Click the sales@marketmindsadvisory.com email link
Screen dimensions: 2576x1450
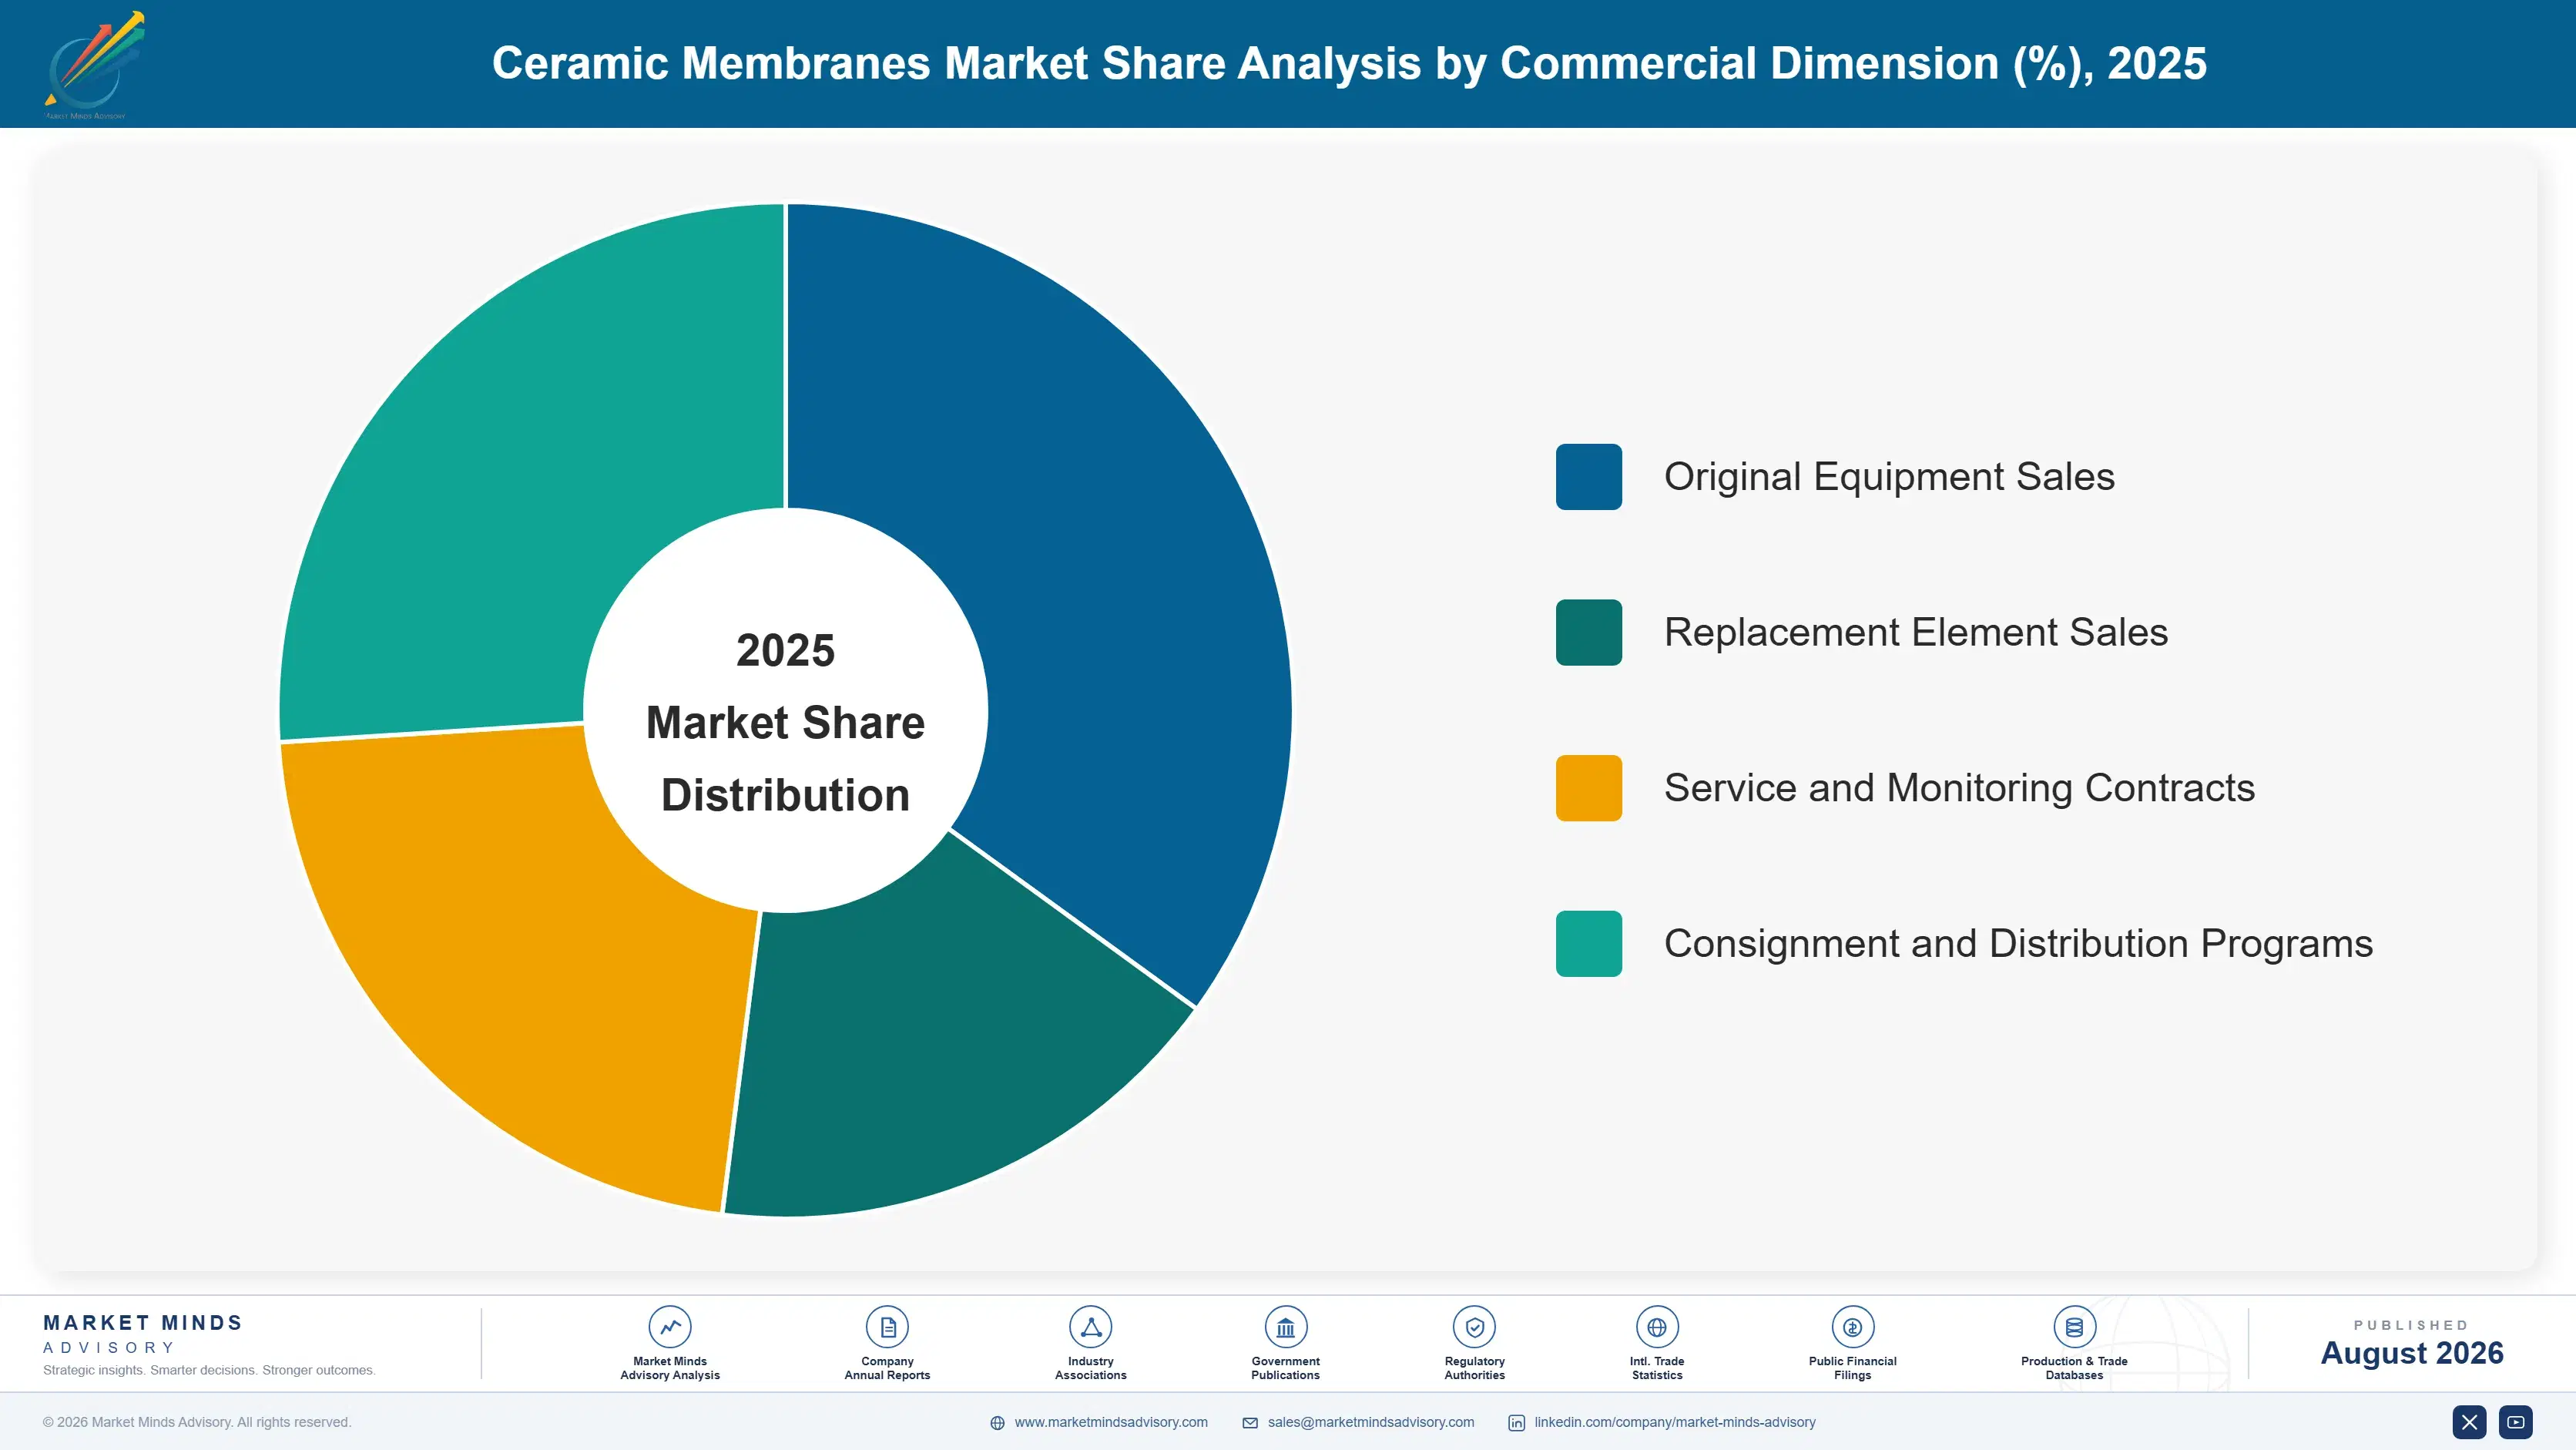(x=1371, y=1422)
